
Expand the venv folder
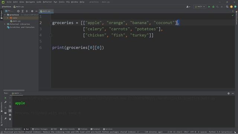[7, 18]
